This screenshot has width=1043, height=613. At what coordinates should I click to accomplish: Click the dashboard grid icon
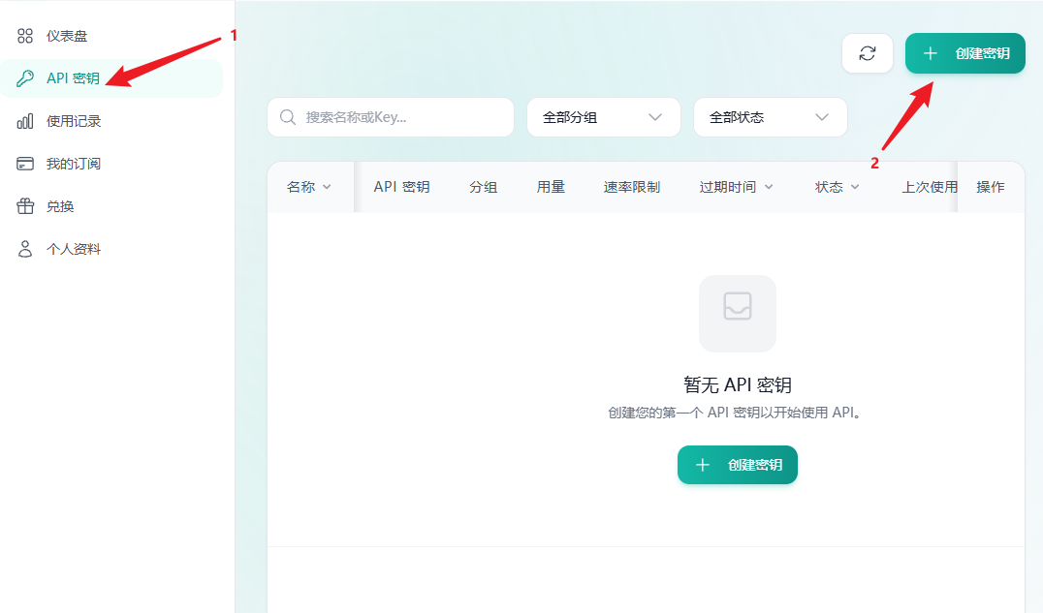(x=24, y=36)
